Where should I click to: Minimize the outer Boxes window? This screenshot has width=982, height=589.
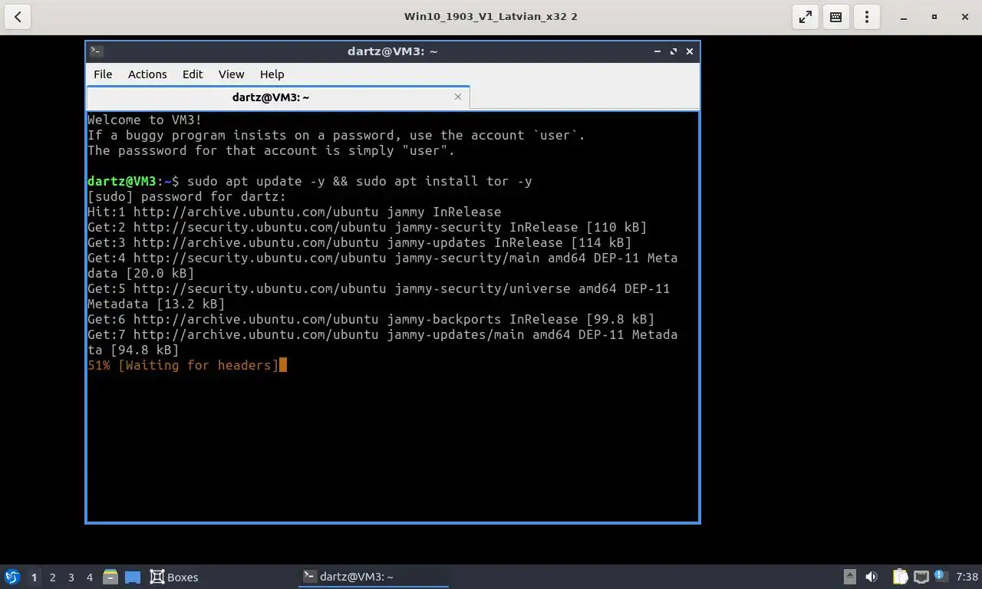pyautogui.click(x=904, y=17)
